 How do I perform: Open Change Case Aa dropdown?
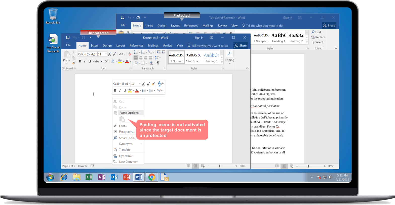(x=122, y=54)
